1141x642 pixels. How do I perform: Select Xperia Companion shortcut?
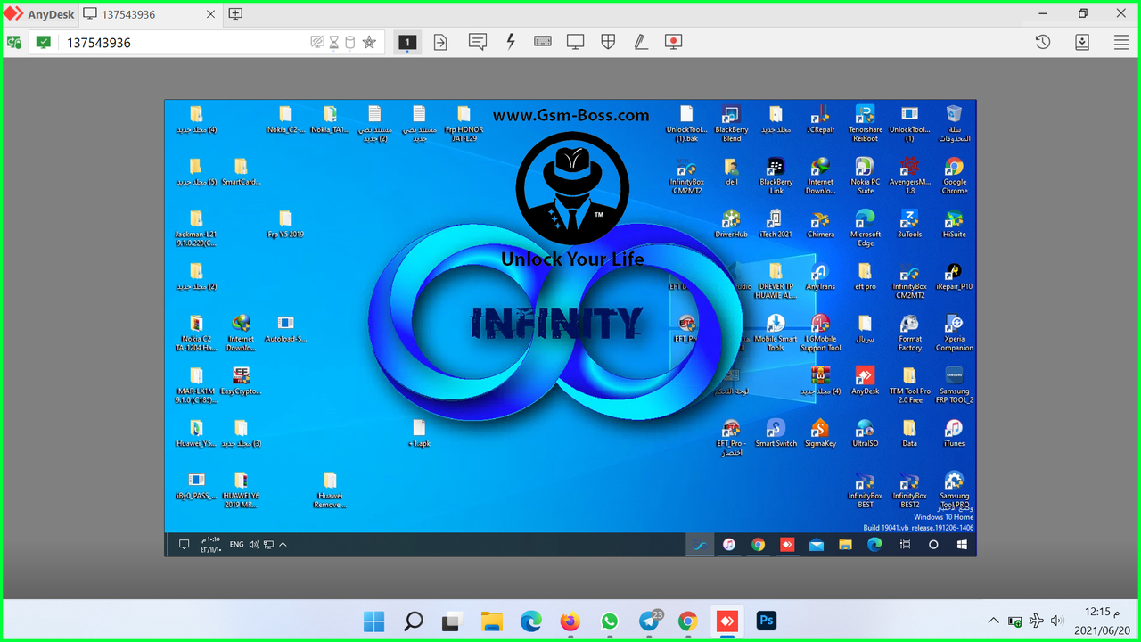pos(954,333)
